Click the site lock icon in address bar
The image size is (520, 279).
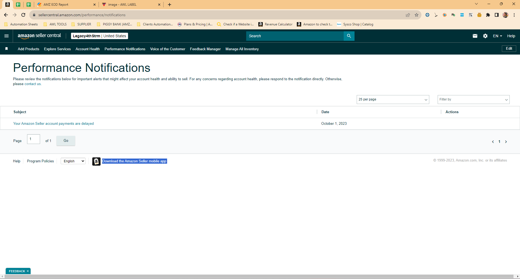point(34,15)
